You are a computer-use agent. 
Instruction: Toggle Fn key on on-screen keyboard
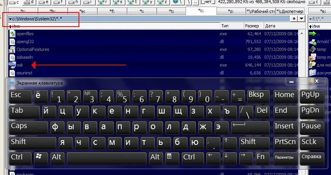[263, 159]
